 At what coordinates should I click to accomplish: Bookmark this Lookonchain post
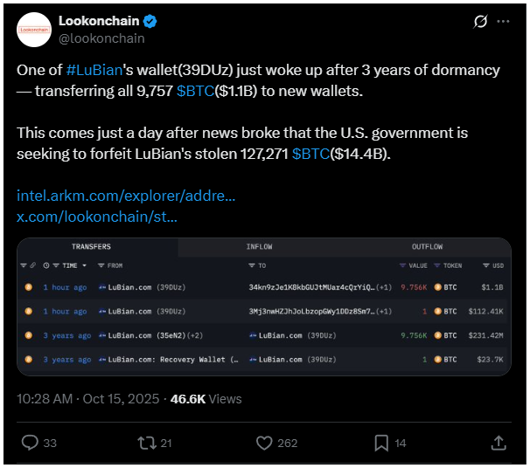377,443
